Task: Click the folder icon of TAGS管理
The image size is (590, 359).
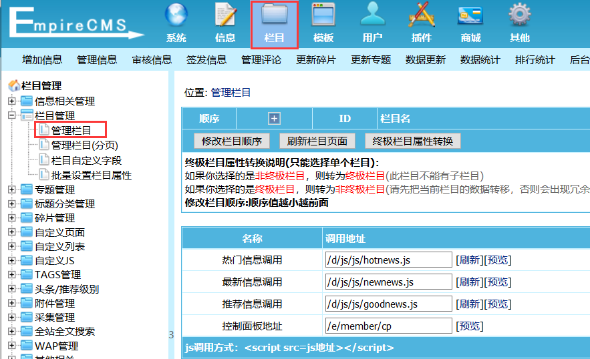Action: pyautogui.click(x=26, y=274)
